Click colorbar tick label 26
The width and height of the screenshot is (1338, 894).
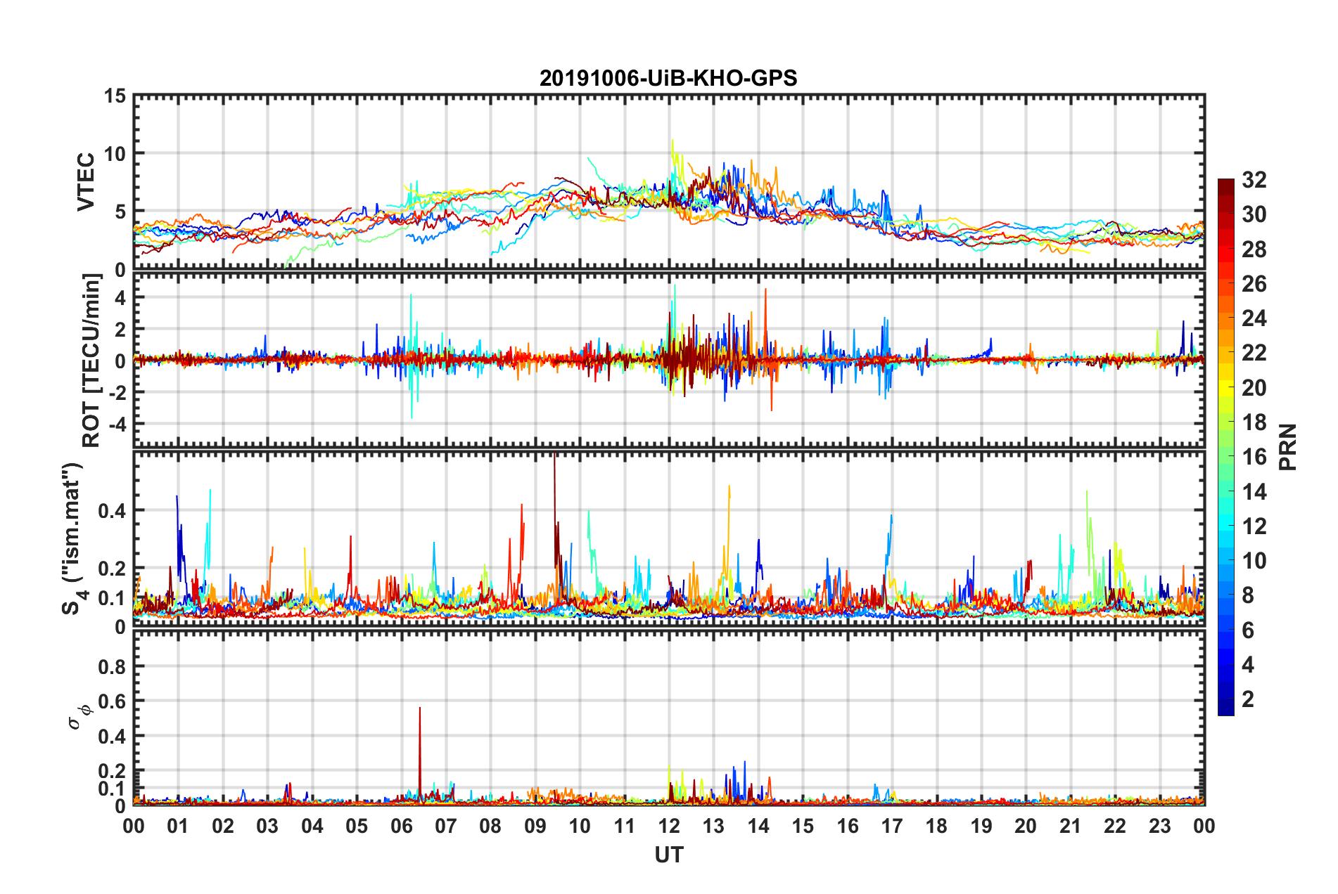[x=1254, y=284]
